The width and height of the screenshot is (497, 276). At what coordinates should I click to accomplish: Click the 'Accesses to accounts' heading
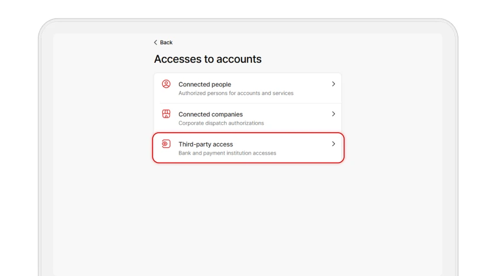[208, 59]
